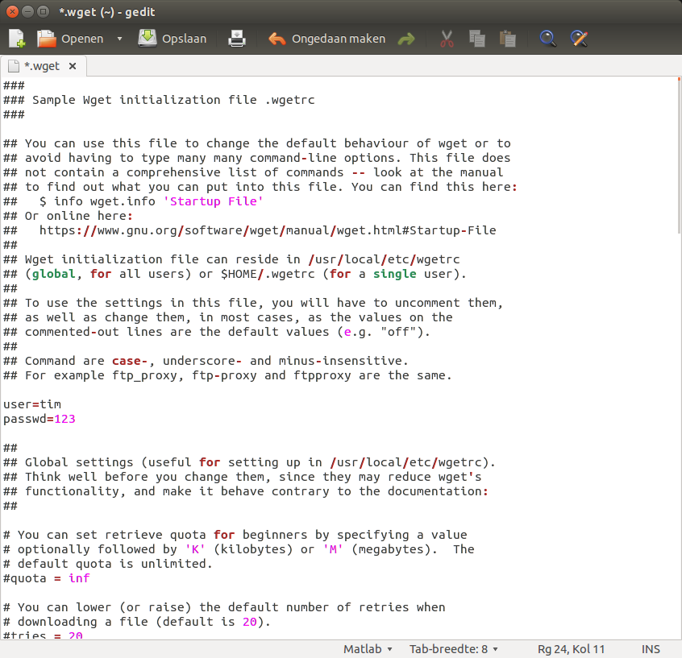Place the cursor on the passwd=123 line

coord(40,419)
